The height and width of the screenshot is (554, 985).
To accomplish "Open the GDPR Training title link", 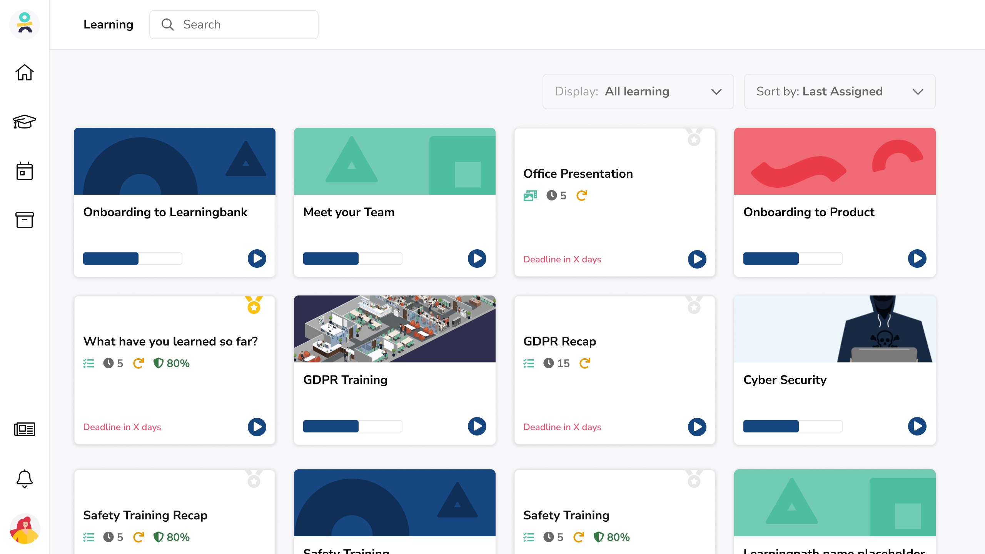I will coord(345,380).
